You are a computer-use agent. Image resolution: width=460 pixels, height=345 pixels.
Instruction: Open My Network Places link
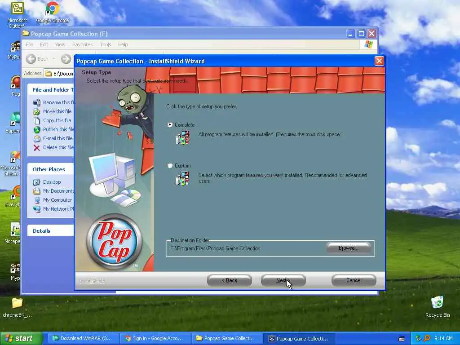[x=58, y=209]
